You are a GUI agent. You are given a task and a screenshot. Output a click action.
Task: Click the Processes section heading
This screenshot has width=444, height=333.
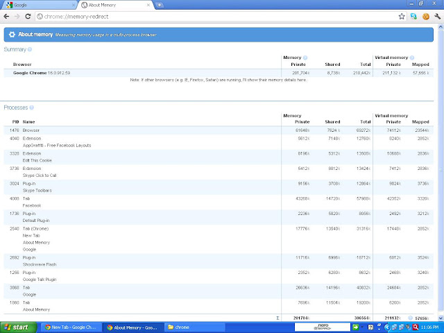(x=15, y=108)
